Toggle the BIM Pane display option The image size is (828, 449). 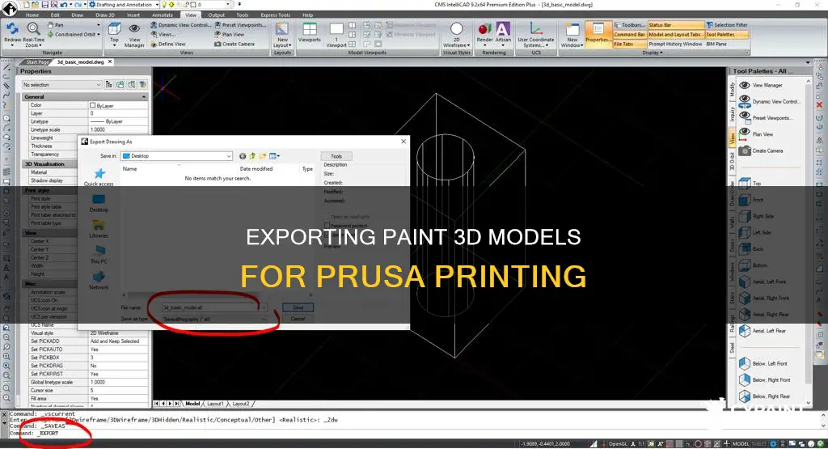pos(717,44)
